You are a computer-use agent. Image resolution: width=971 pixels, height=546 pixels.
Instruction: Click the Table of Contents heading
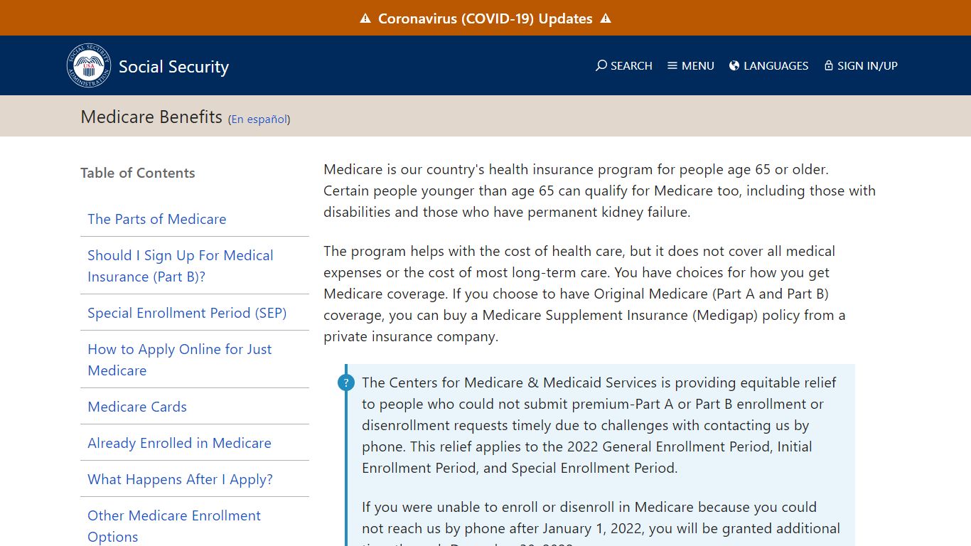pos(137,173)
